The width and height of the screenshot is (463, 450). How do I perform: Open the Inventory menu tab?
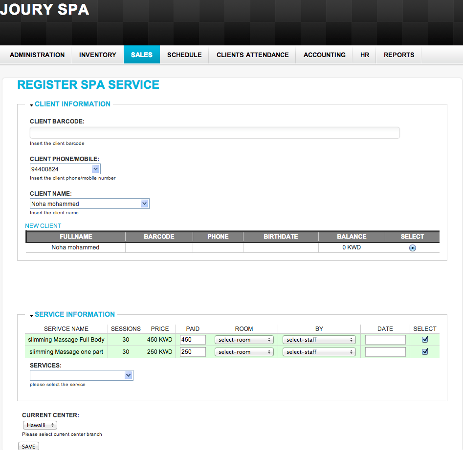(97, 55)
